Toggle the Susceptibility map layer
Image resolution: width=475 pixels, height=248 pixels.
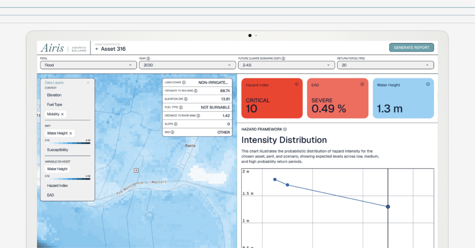[58, 150]
